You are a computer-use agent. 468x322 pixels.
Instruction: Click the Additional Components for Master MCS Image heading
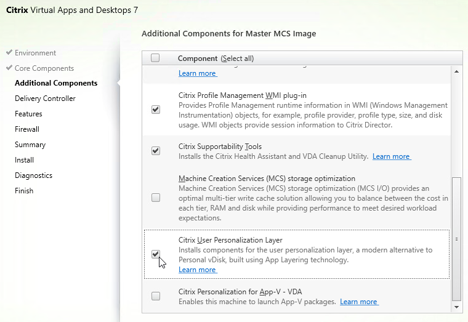(x=228, y=33)
